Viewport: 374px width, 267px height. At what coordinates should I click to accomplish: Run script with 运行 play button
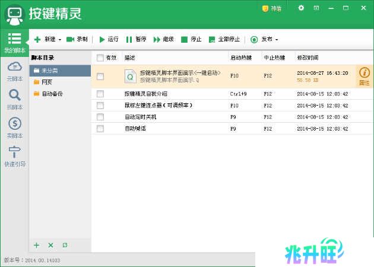[x=109, y=39]
